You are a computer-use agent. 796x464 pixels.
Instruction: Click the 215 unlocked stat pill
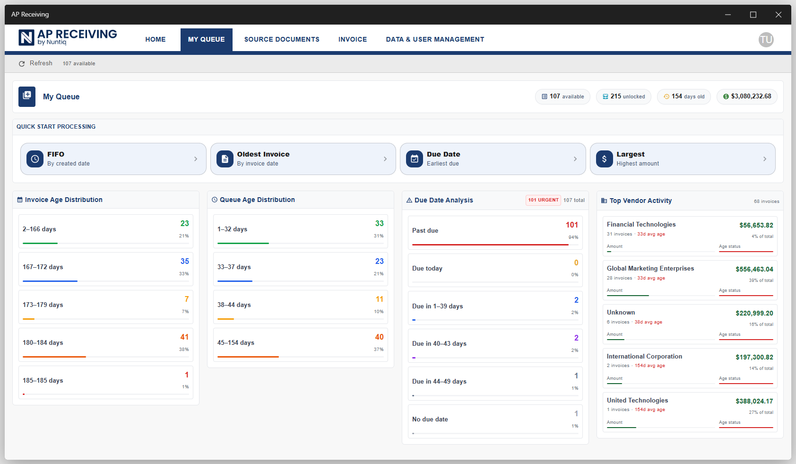(623, 96)
